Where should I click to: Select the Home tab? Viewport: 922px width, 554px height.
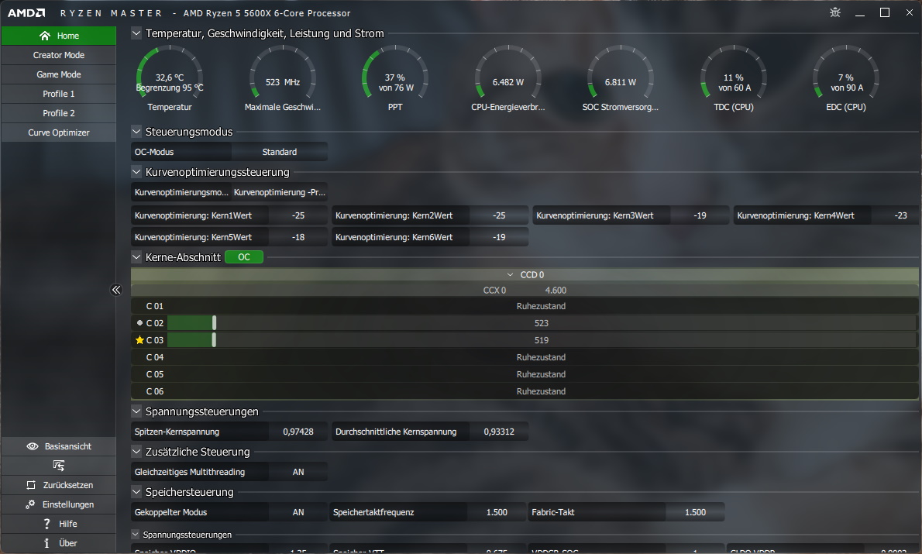click(59, 36)
